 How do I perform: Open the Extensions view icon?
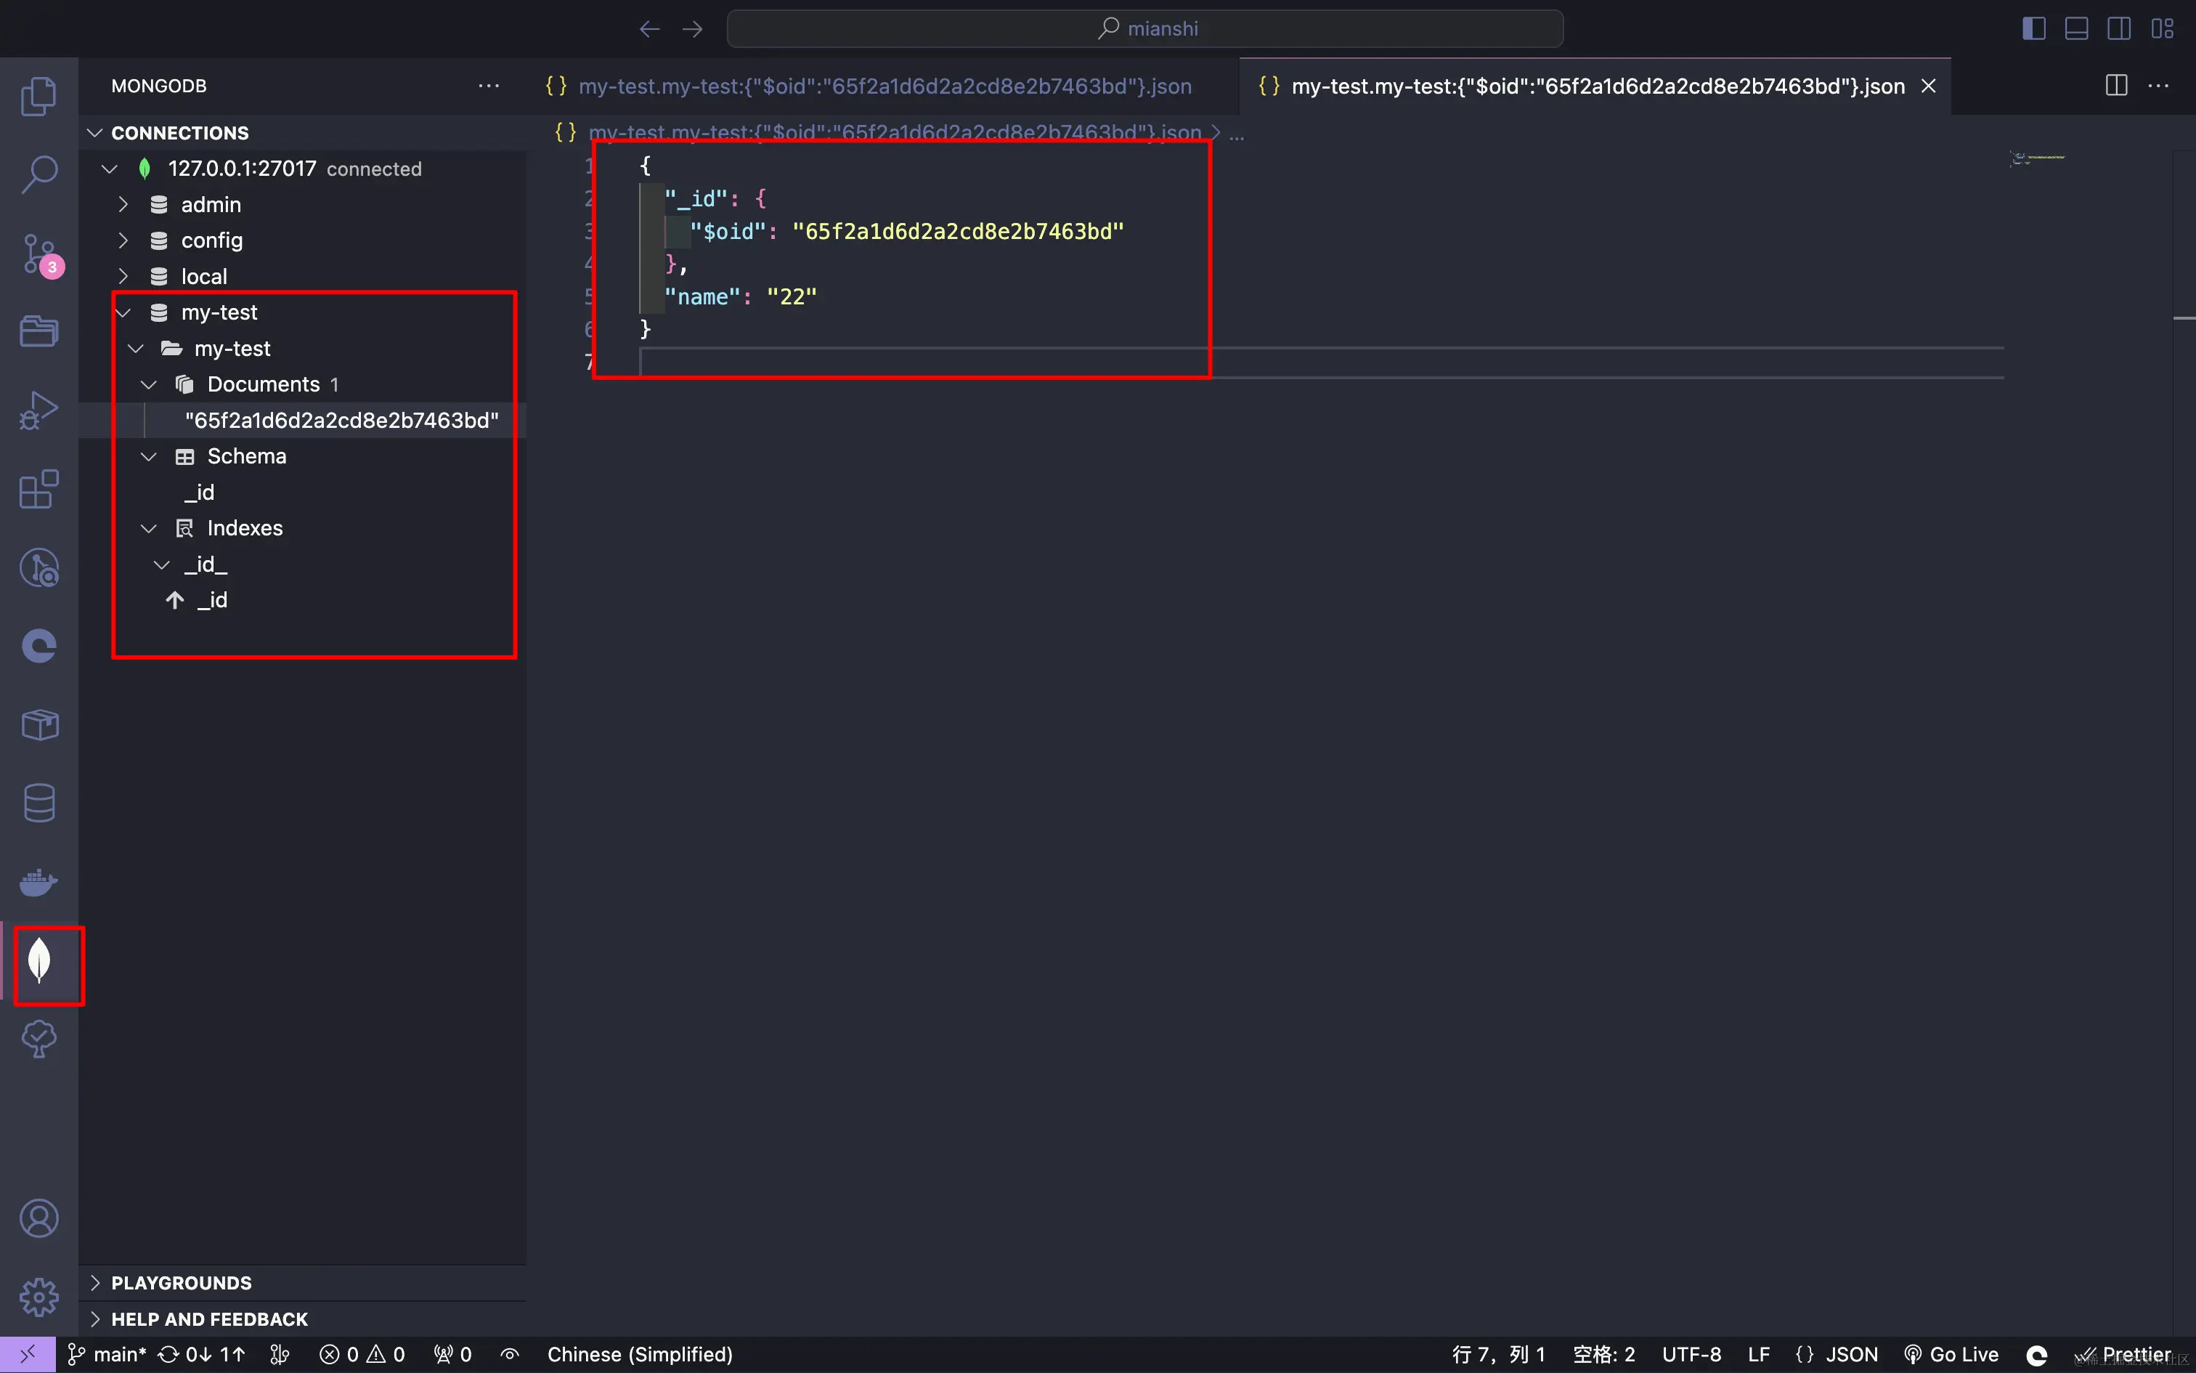click(39, 490)
